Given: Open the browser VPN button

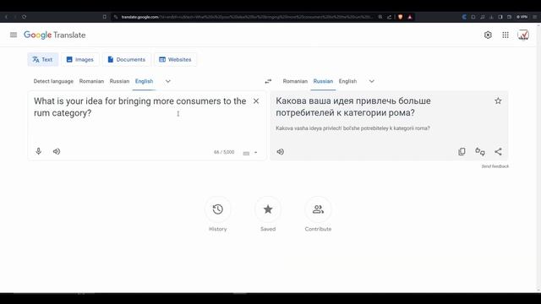Looking at the screenshot, I should (522, 17).
